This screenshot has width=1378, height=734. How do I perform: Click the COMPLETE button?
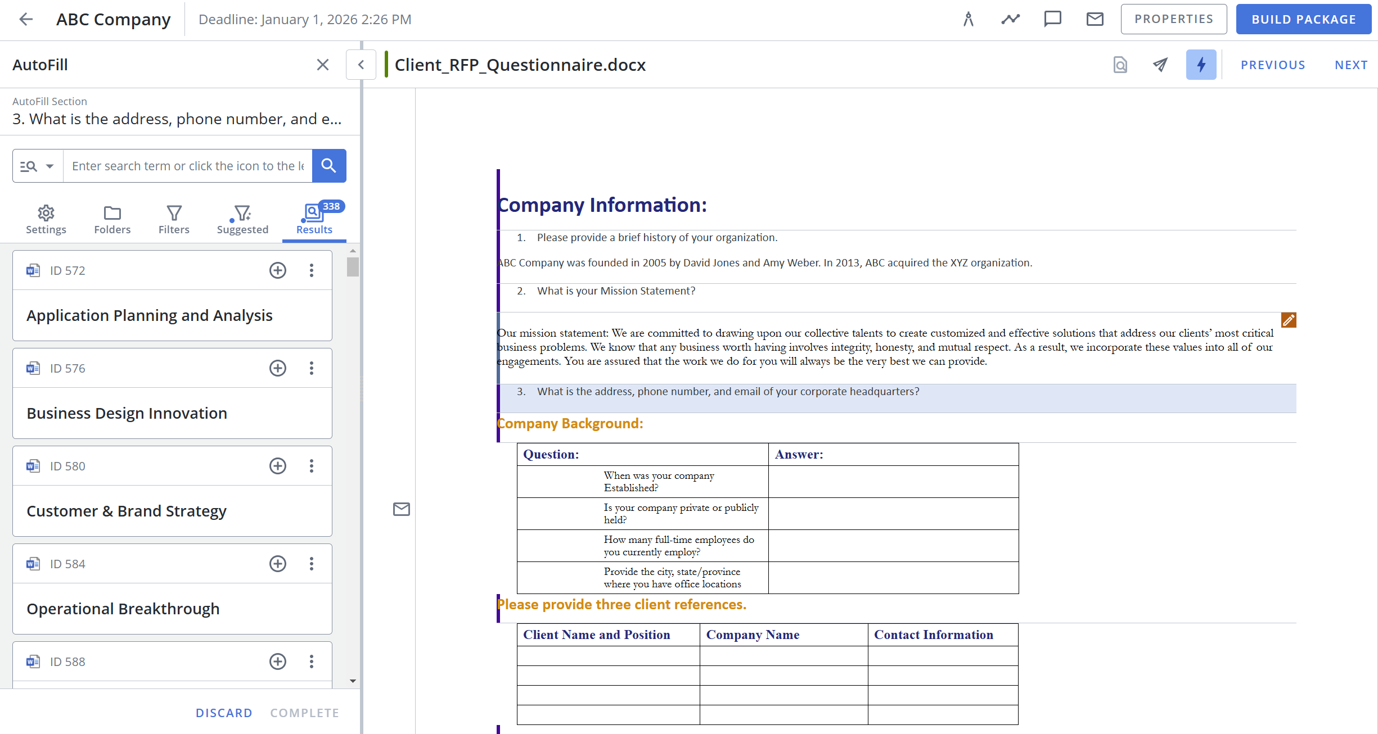[305, 713]
